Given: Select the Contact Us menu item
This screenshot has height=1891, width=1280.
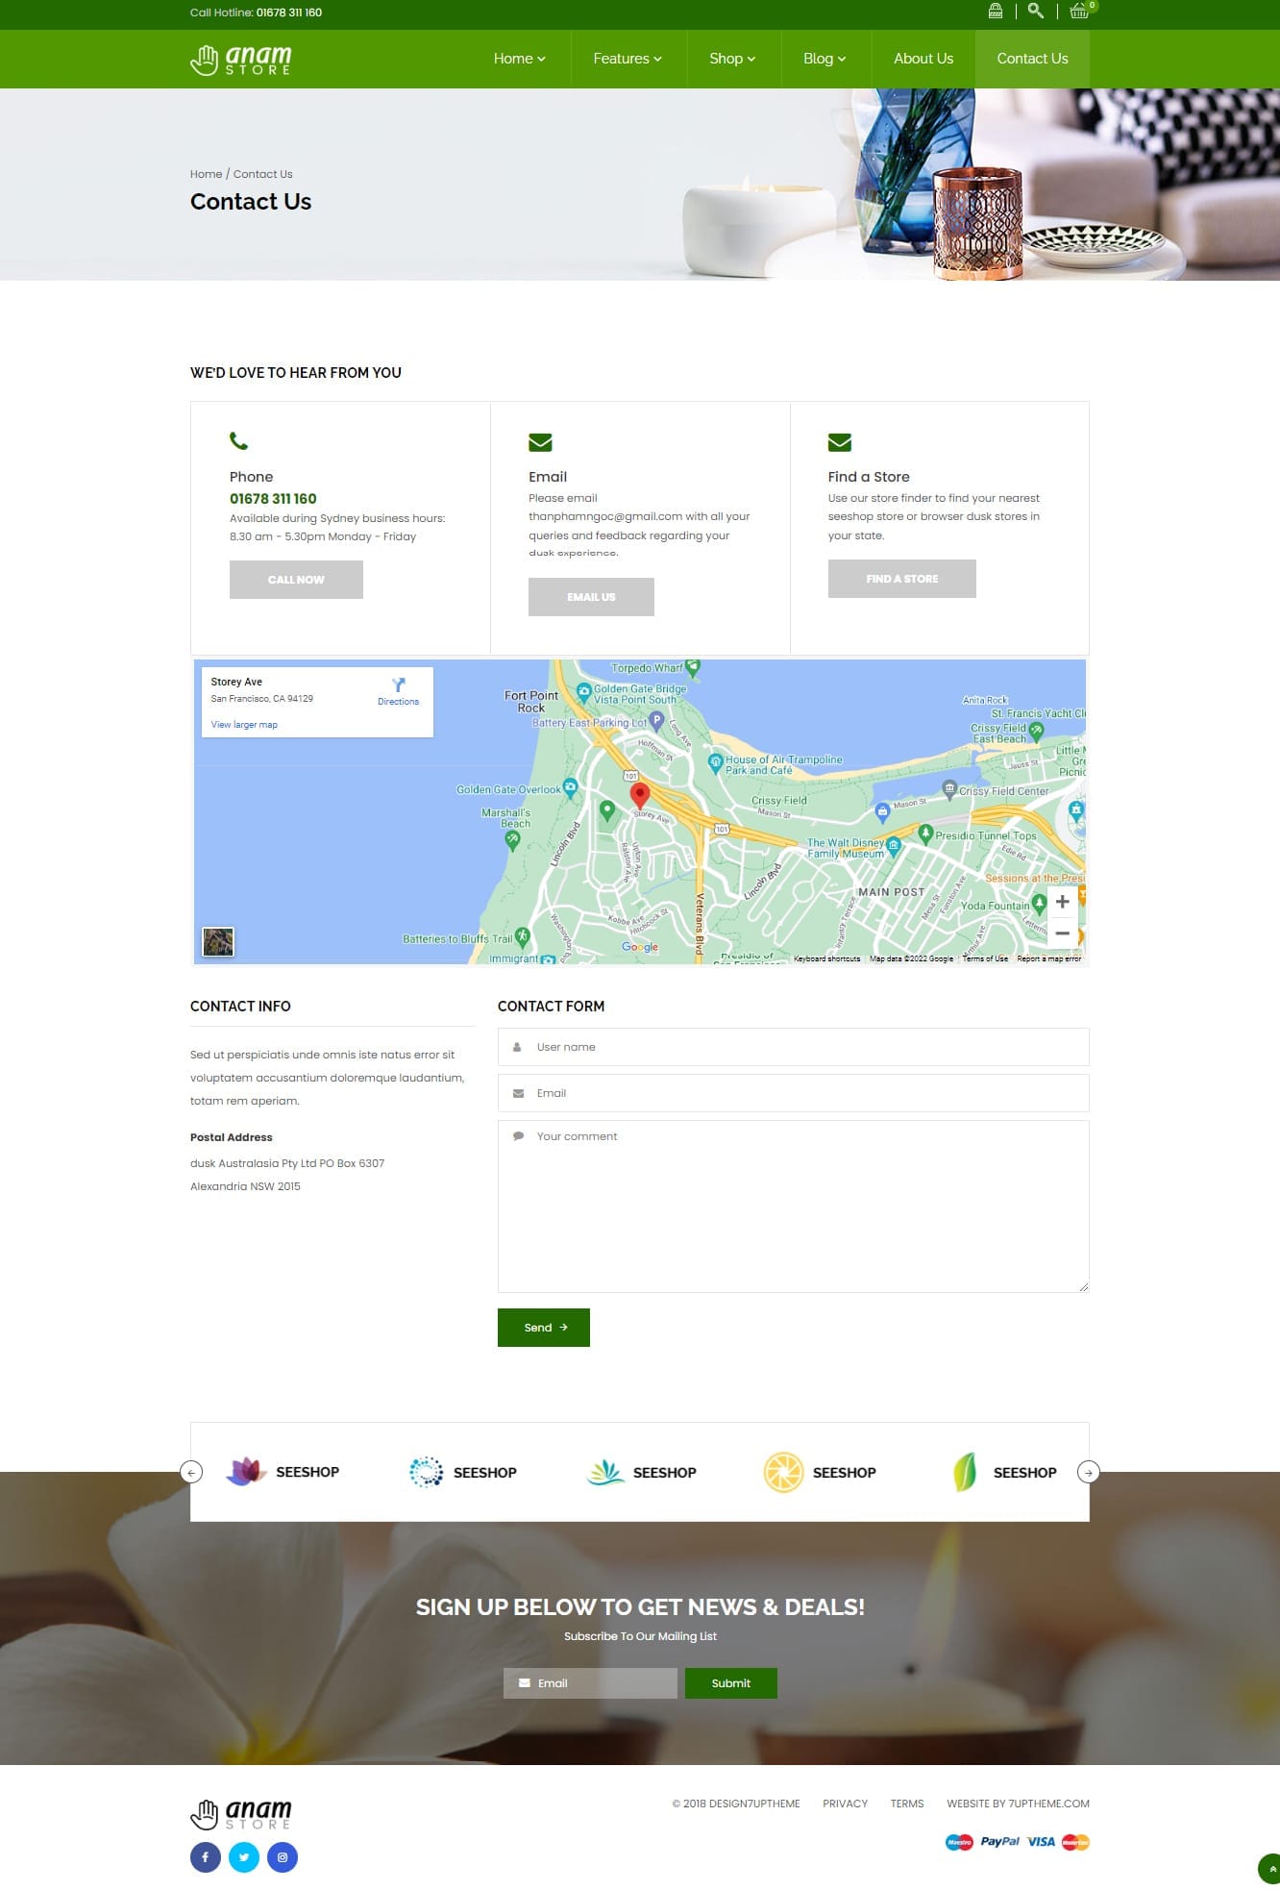Looking at the screenshot, I should tap(1032, 59).
